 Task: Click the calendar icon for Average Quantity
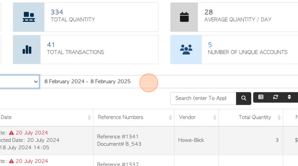click(184, 17)
